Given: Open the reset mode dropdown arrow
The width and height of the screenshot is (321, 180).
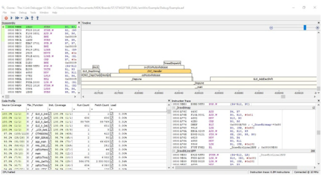Looking at the screenshot, I should tap(22, 18).
